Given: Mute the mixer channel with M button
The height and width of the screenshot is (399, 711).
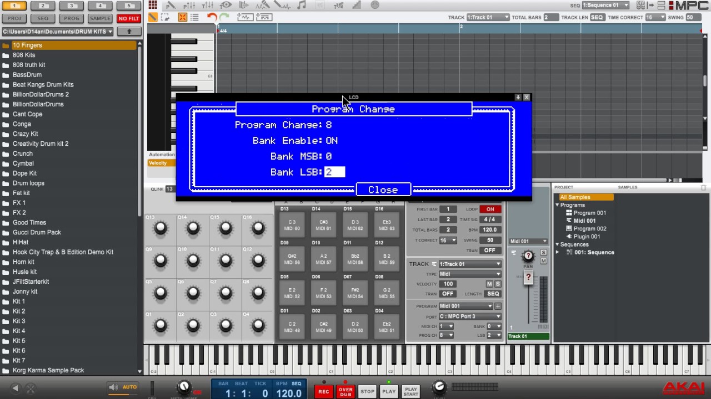Looking at the screenshot, I should (x=543, y=261).
